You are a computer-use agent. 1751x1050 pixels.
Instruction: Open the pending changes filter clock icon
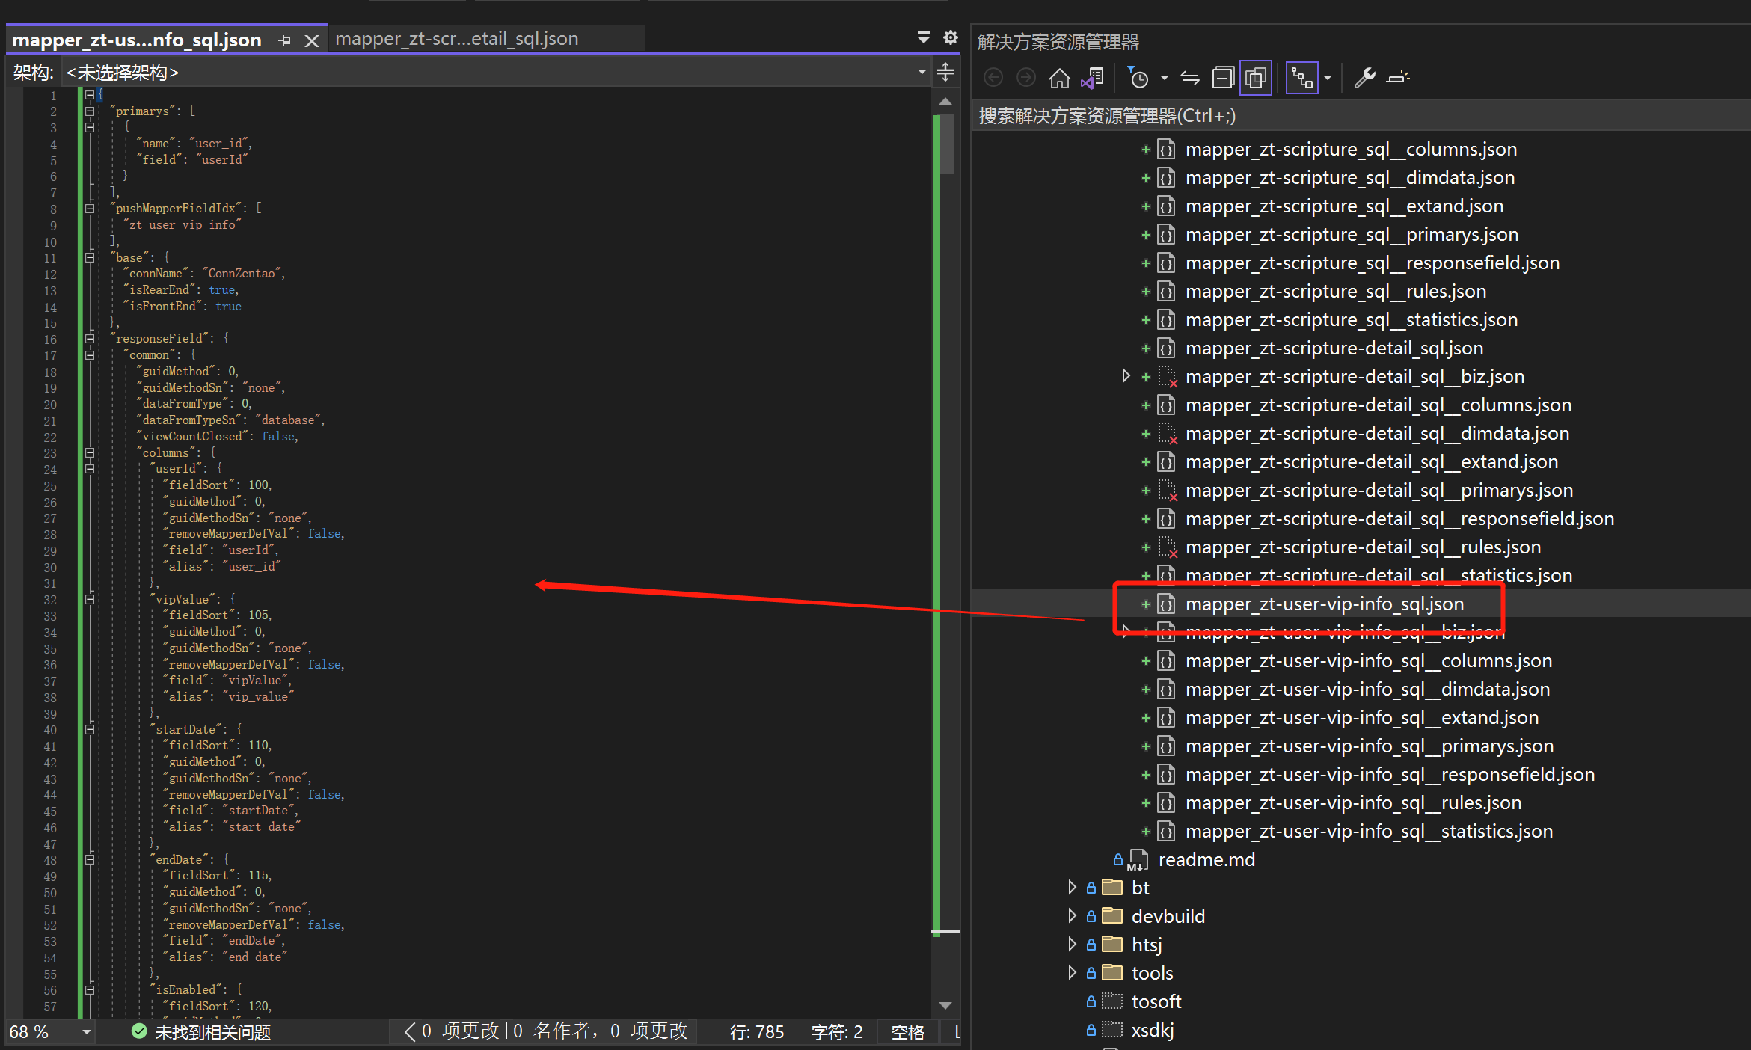1138,78
